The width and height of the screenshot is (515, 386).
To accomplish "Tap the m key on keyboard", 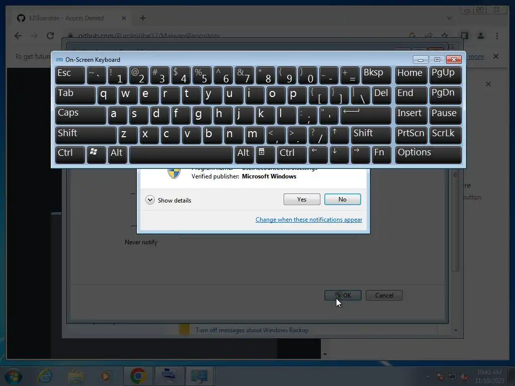I will click(254, 135).
